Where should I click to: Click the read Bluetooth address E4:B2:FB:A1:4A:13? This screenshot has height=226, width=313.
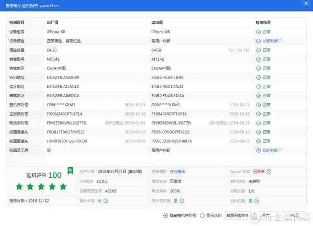tap(167, 86)
